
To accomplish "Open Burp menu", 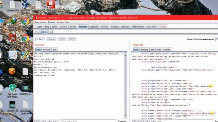I will (37, 22).
